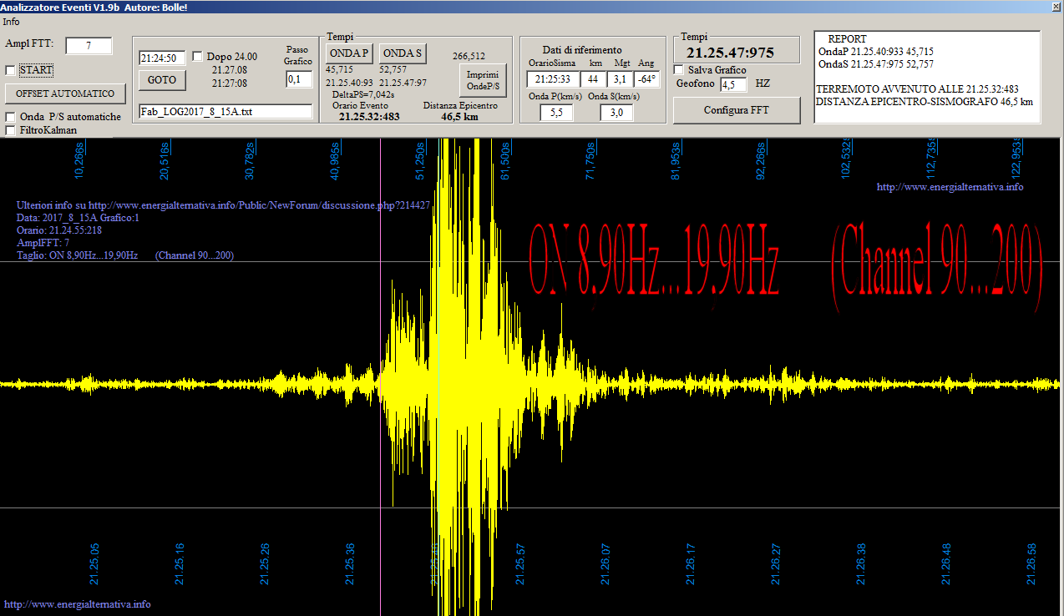Click the Geofono field showing 4,5

(x=733, y=84)
